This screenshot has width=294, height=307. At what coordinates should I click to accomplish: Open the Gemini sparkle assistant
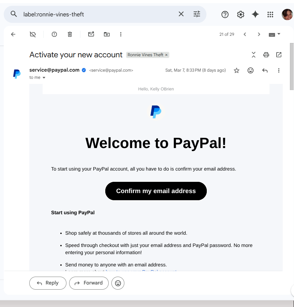[255, 14]
